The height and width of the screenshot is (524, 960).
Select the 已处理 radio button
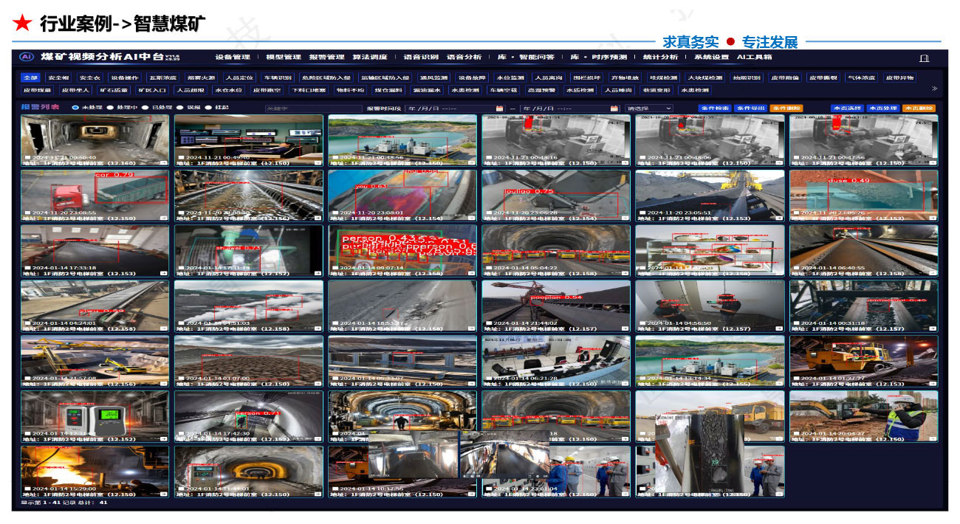pos(145,108)
